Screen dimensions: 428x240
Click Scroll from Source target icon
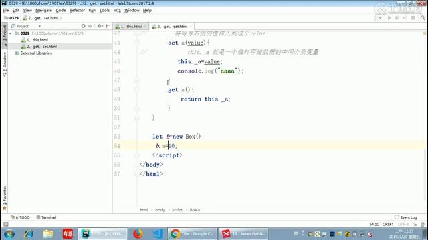click(x=83, y=26)
